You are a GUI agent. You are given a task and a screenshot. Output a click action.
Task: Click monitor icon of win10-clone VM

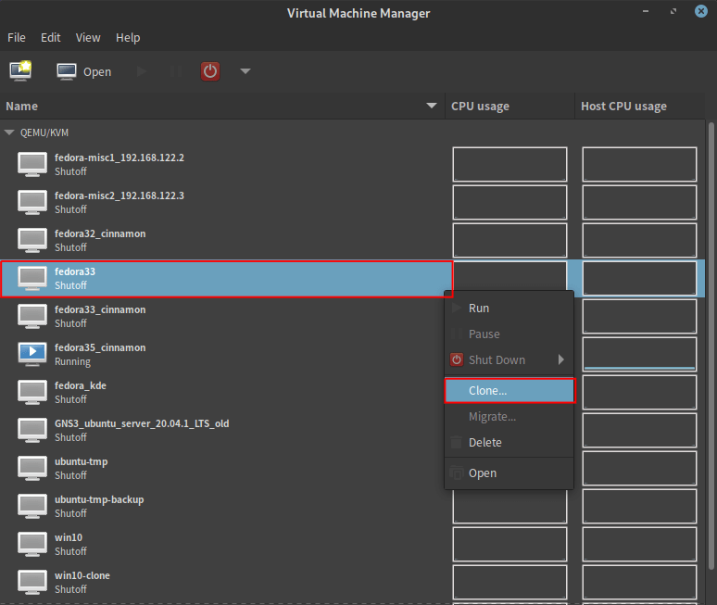point(32,582)
